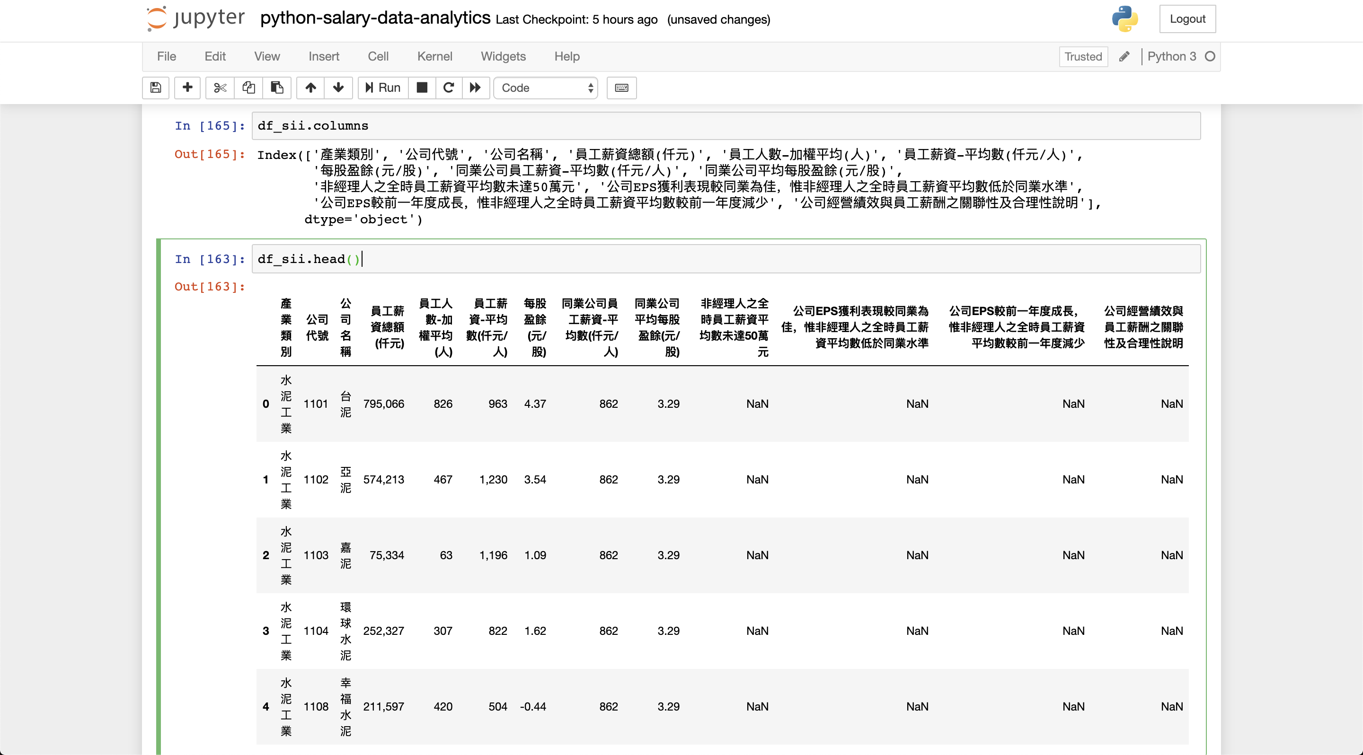Restart kernel and run all cells icon

click(x=476, y=88)
